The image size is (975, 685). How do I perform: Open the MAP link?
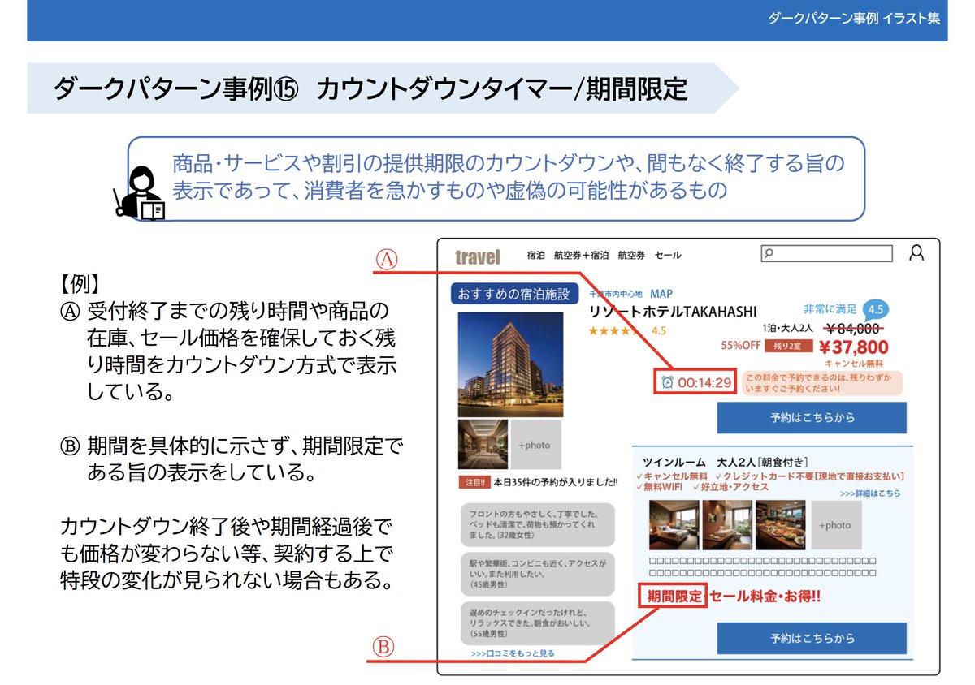click(661, 294)
